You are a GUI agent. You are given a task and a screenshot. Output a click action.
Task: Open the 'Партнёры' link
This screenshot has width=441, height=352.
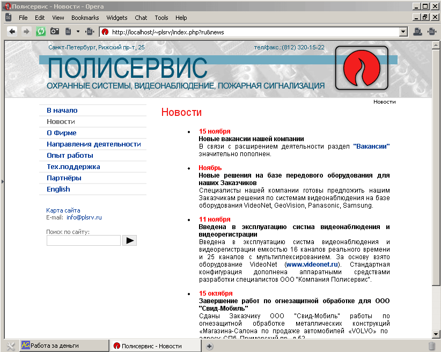tap(64, 178)
